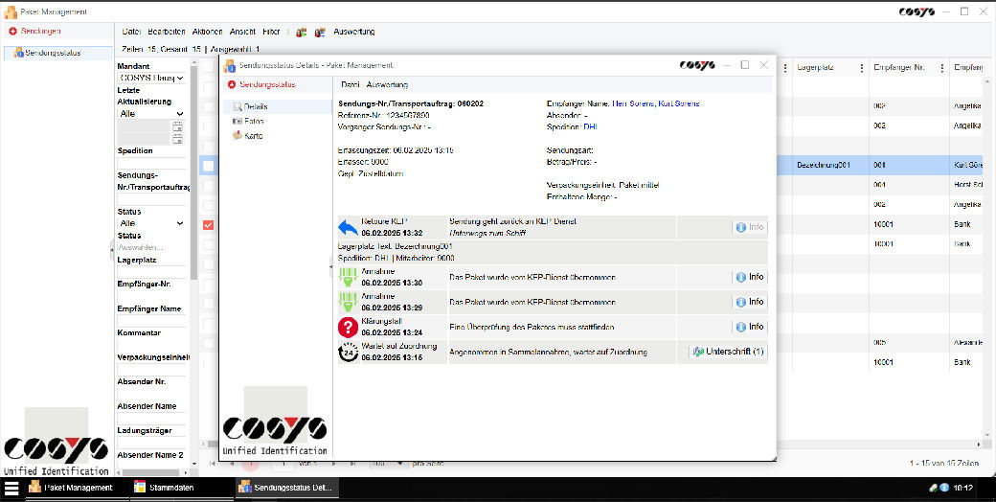Click the red Sendungsstatus icon in details window
The height and width of the screenshot is (502, 996).
coord(231,84)
